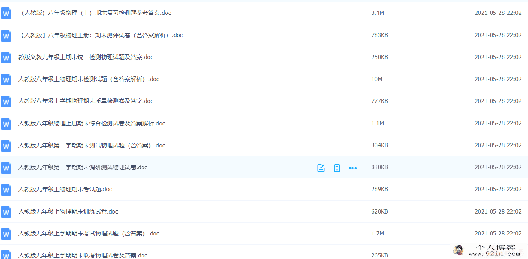
Task: Select file 人教版九年级第一学期期末调研测试物理试卷.doc
Action: 83,167
